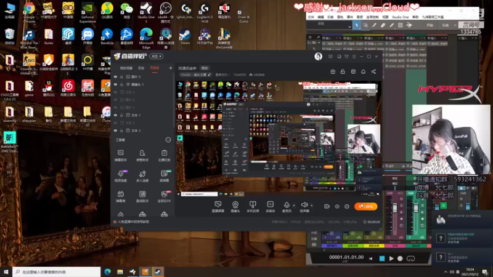493x277 pixels.
Task: Click the orange start streaming button
Action: click(x=365, y=206)
